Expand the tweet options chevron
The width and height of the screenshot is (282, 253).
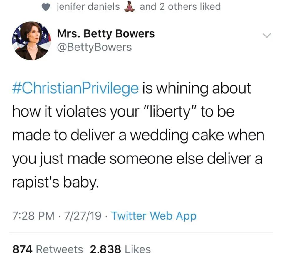coord(266,36)
